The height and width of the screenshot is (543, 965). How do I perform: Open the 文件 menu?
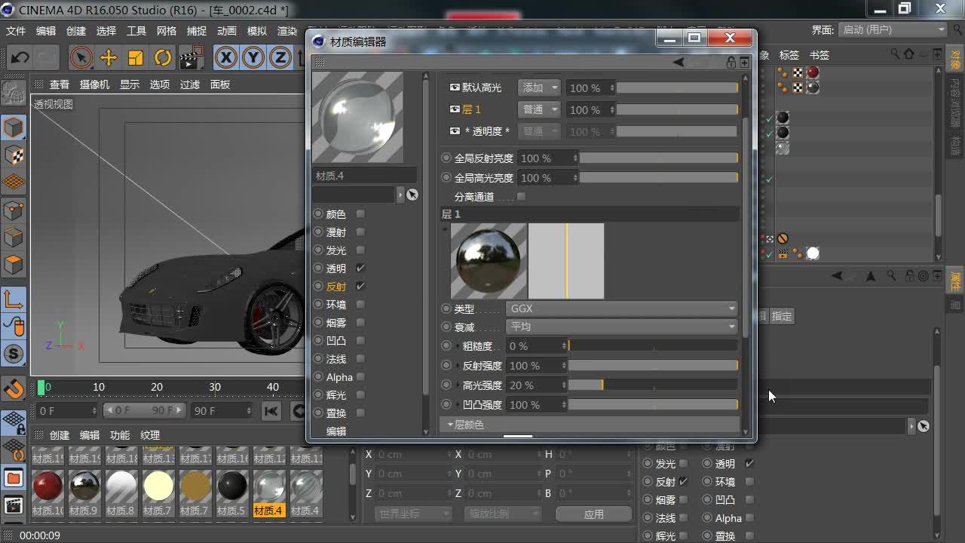pos(16,31)
